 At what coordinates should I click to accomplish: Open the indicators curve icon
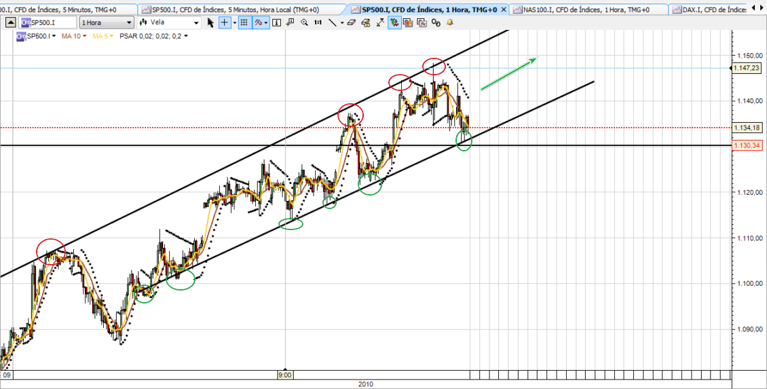[259, 22]
